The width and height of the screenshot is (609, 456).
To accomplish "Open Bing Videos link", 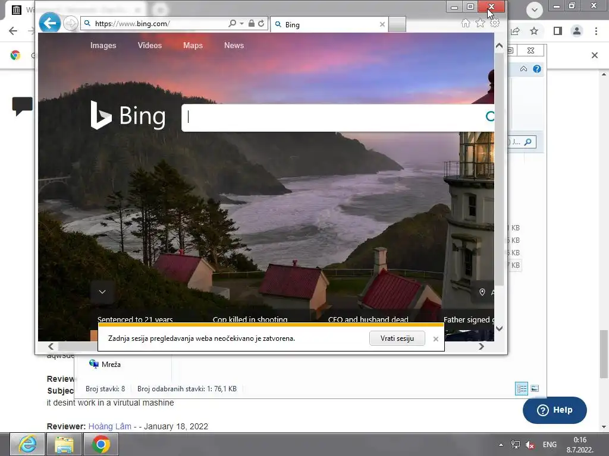I will tap(149, 45).
